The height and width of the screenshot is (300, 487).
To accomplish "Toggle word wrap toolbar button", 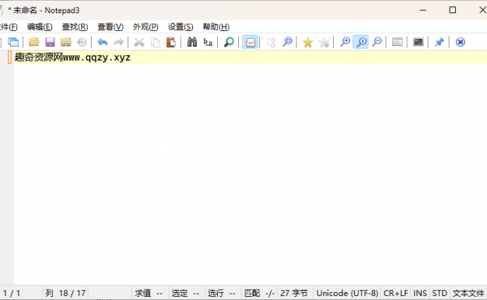I will click(250, 42).
